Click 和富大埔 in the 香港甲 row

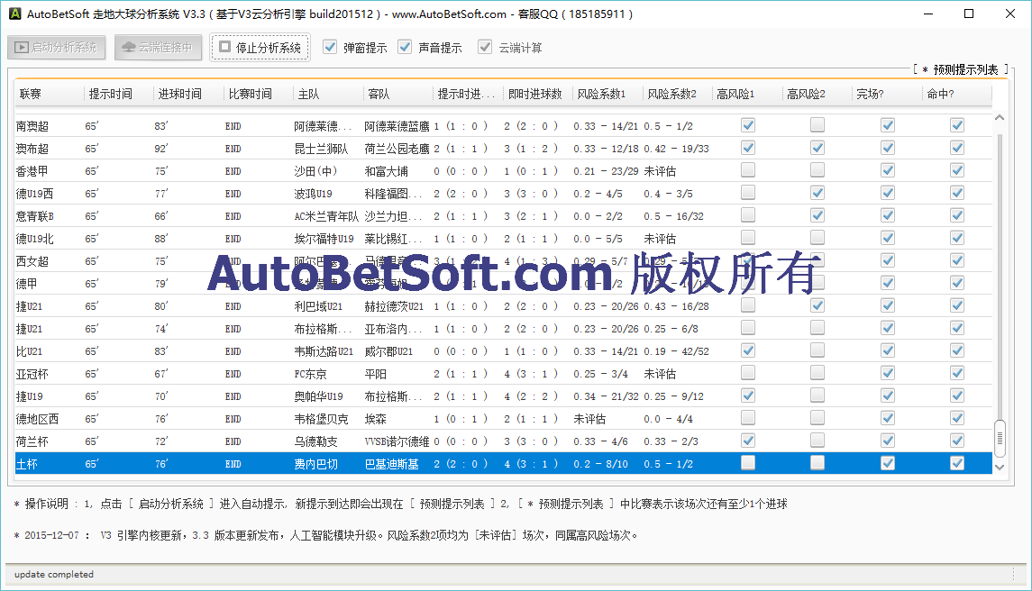click(x=387, y=171)
